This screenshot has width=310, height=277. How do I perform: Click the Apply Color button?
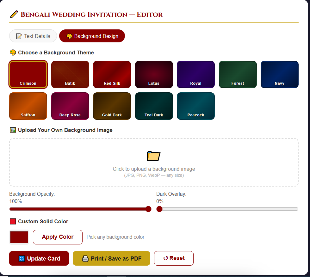coord(58,237)
